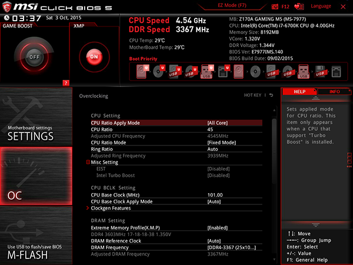
Task: Select the legacy USB key boot icon
Action: (304, 71)
